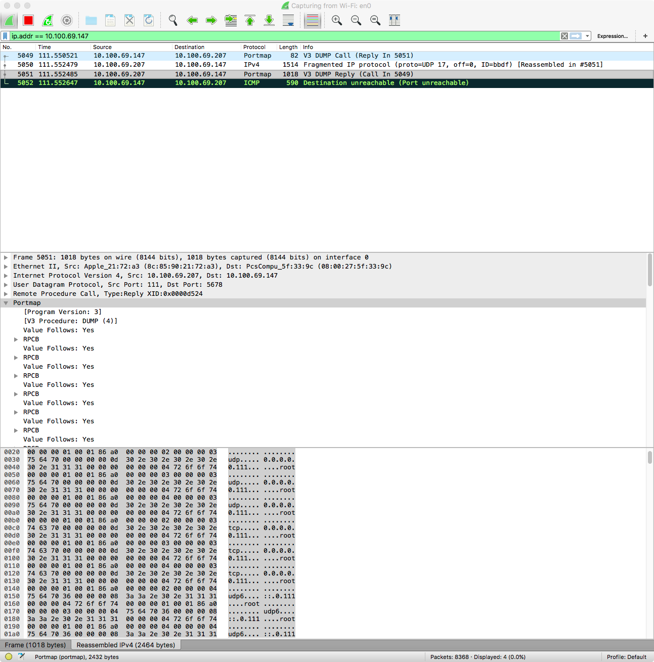Viewport: 654px width, 662px height.
Task: Sort by the Source column header
Action: click(x=132, y=47)
